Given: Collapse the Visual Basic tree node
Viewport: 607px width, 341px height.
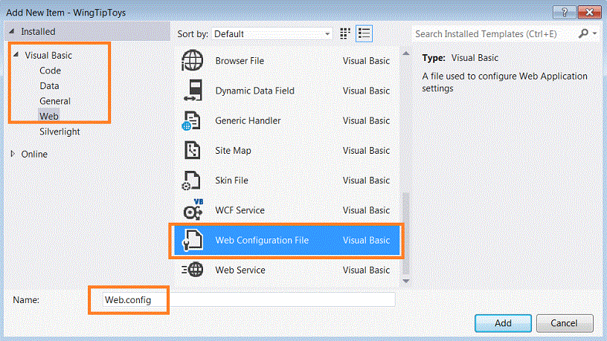Looking at the screenshot, I should [x=16, y=55].
